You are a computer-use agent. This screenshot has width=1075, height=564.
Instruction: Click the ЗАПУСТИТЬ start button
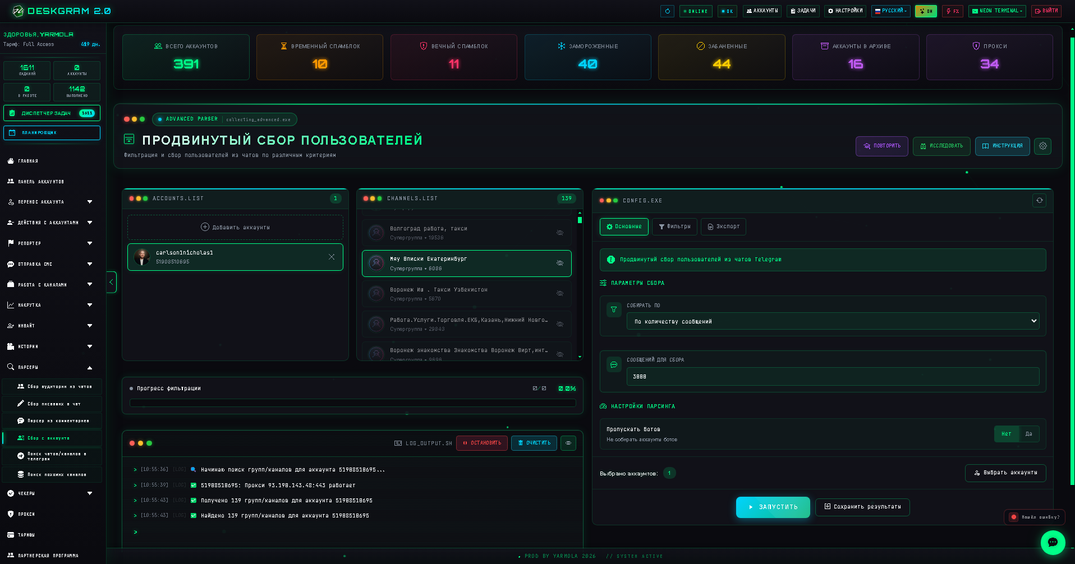(x=773, y=507)
